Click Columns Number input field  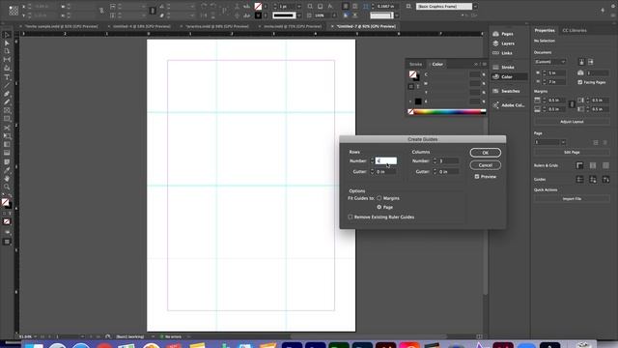[x=448, y=161]
